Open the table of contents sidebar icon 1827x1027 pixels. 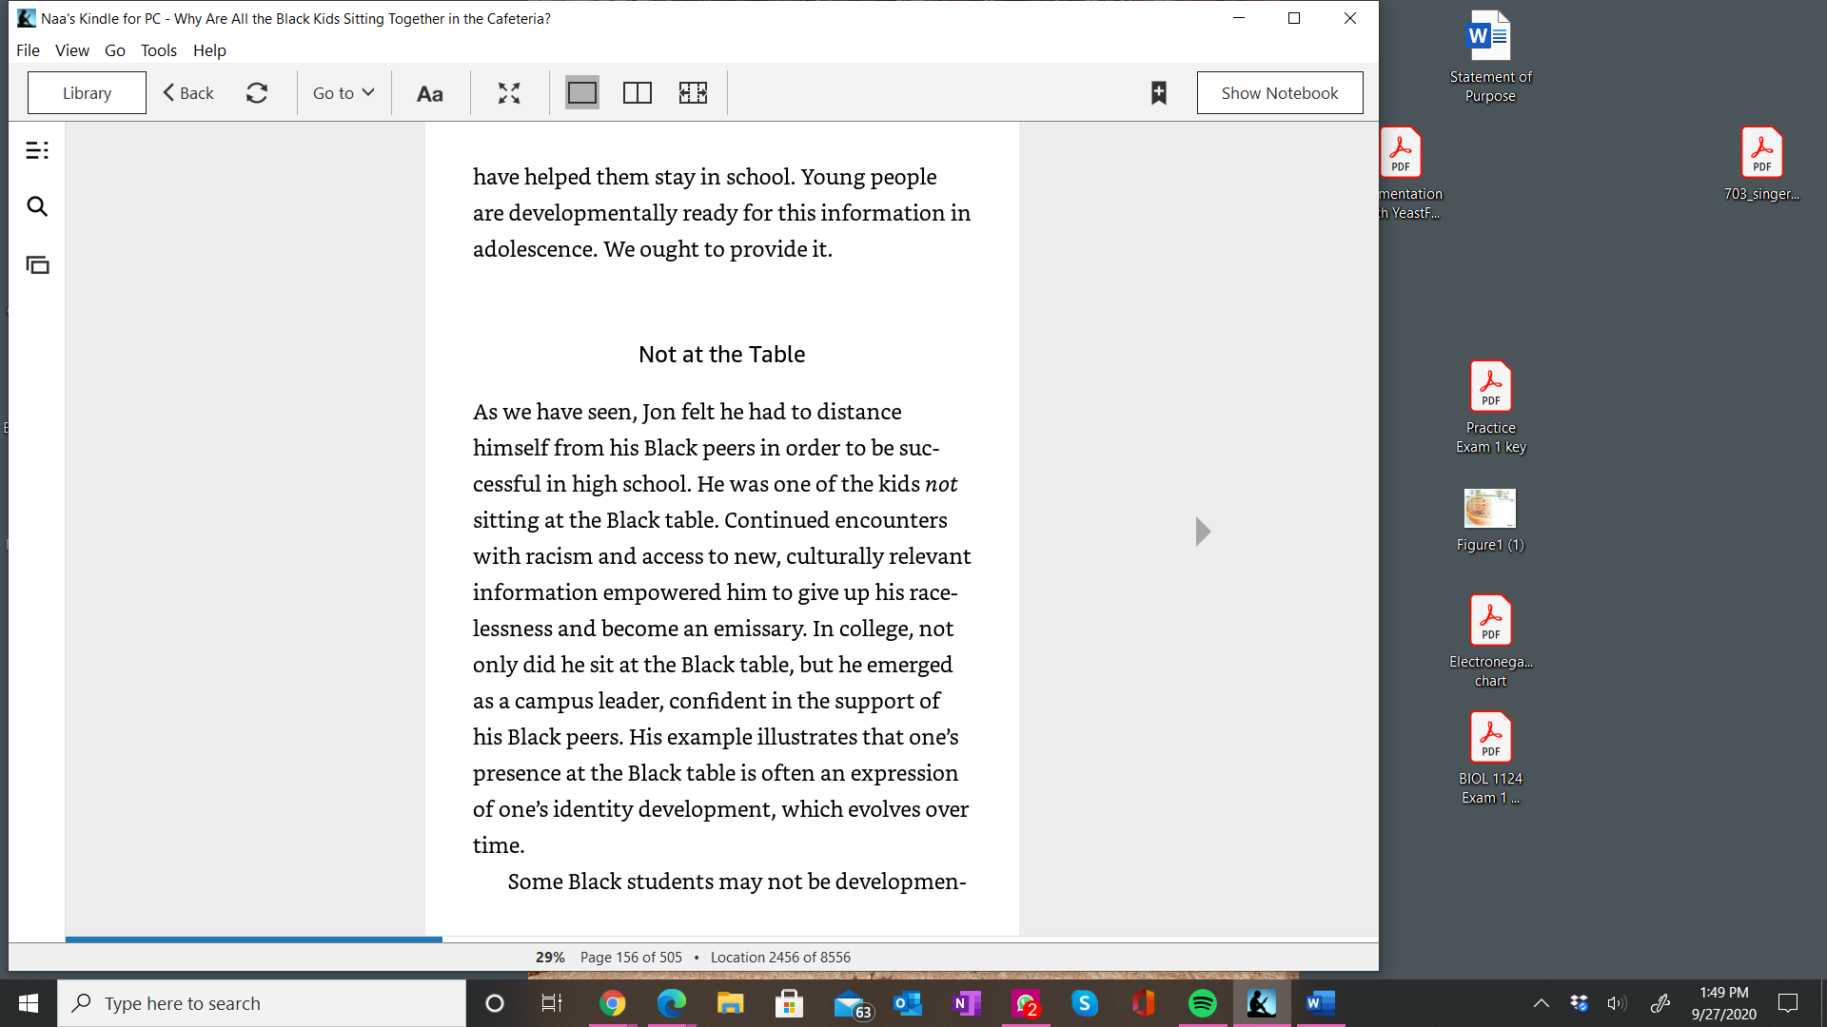click(x=37, y=150)
